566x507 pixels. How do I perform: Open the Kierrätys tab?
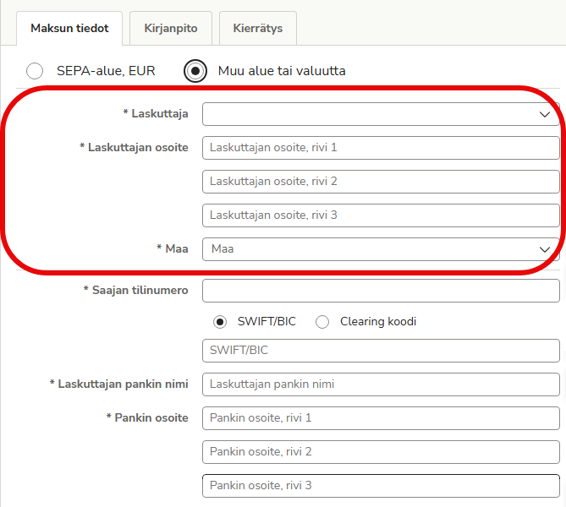point(258,28)
